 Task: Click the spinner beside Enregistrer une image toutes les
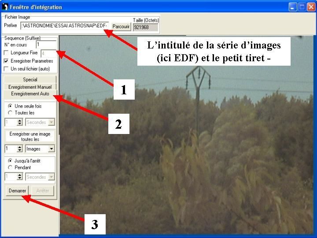20,149
